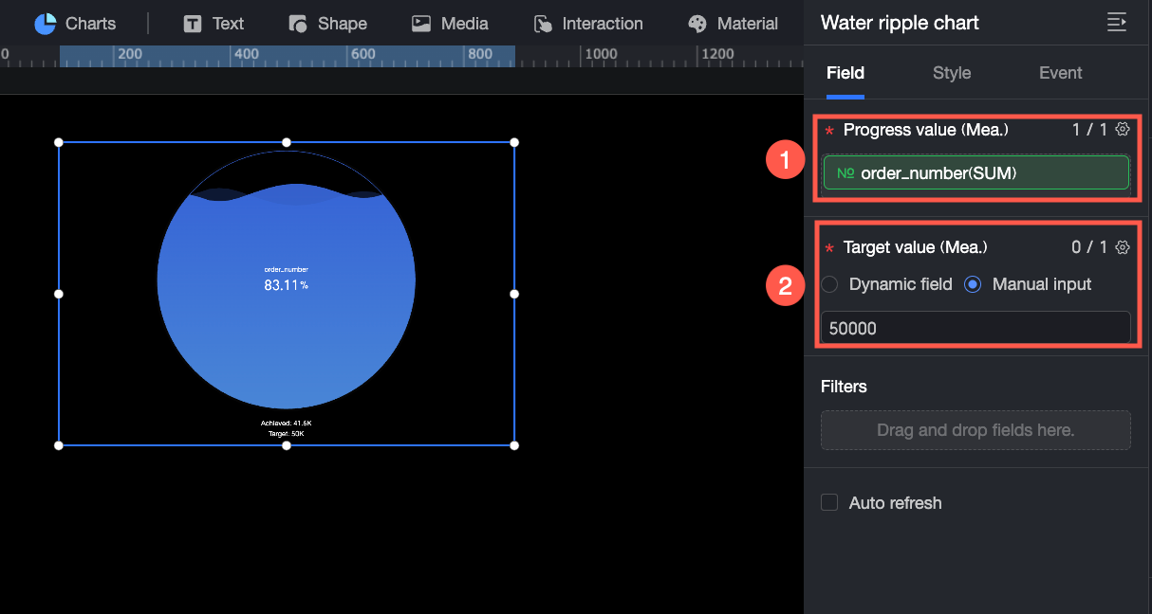This screenshot has width=1152, height=614.
Task: Click the Achieved: 41.6K label
Action: pos(286,423)
